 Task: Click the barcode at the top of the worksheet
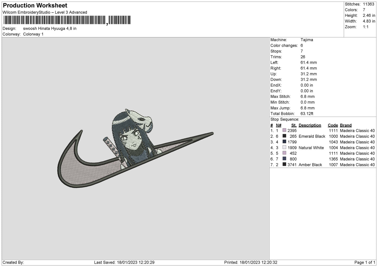67,20
